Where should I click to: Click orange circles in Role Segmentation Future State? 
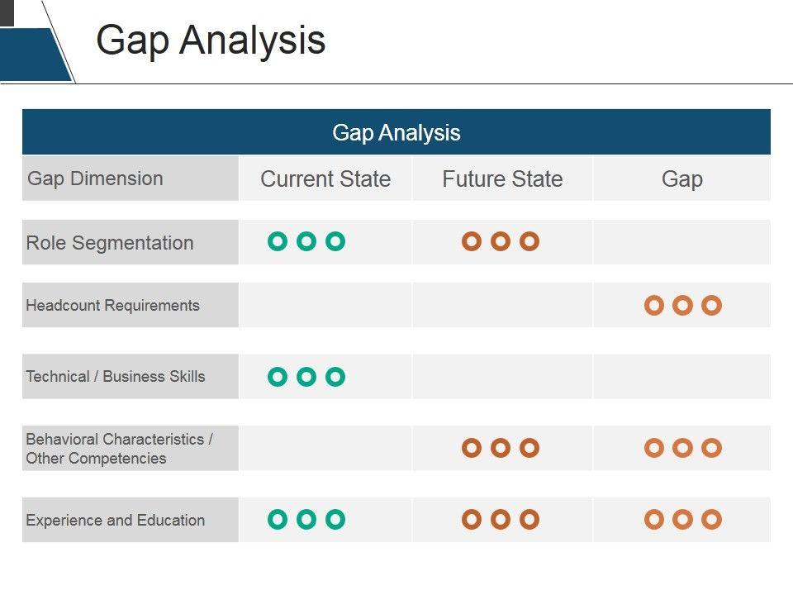point(501,241)
